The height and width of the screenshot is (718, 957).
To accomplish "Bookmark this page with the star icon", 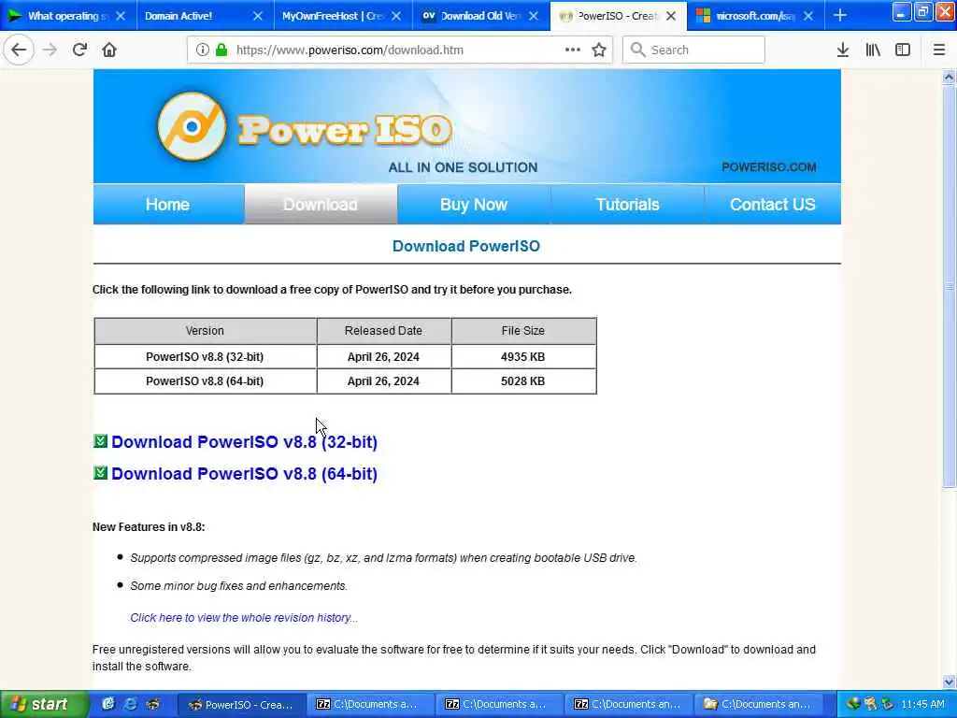I will pos(599,50).
